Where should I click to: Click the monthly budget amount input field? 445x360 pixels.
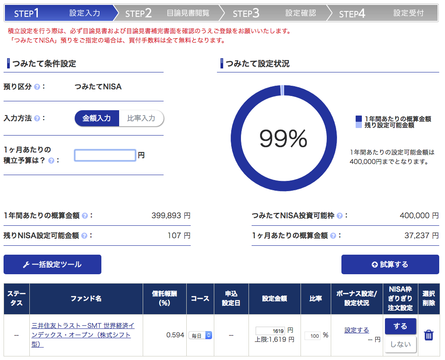104,156
